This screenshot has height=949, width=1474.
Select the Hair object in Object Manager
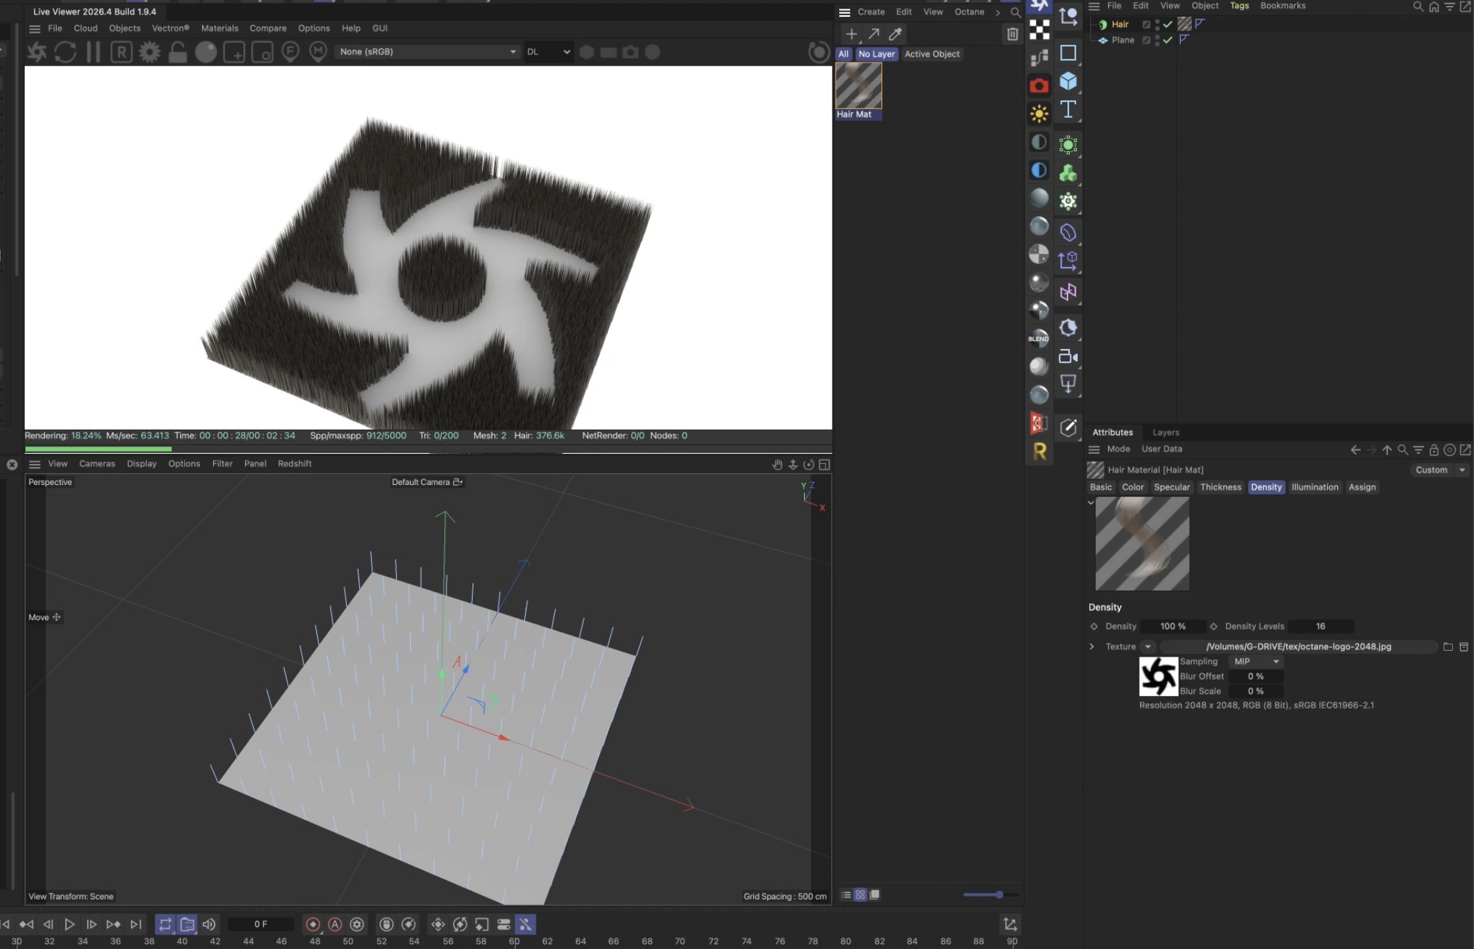click(1120, 24)
